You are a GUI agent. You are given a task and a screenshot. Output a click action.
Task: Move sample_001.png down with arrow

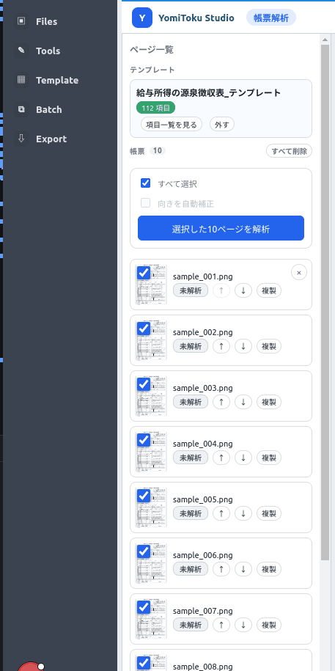243,290
